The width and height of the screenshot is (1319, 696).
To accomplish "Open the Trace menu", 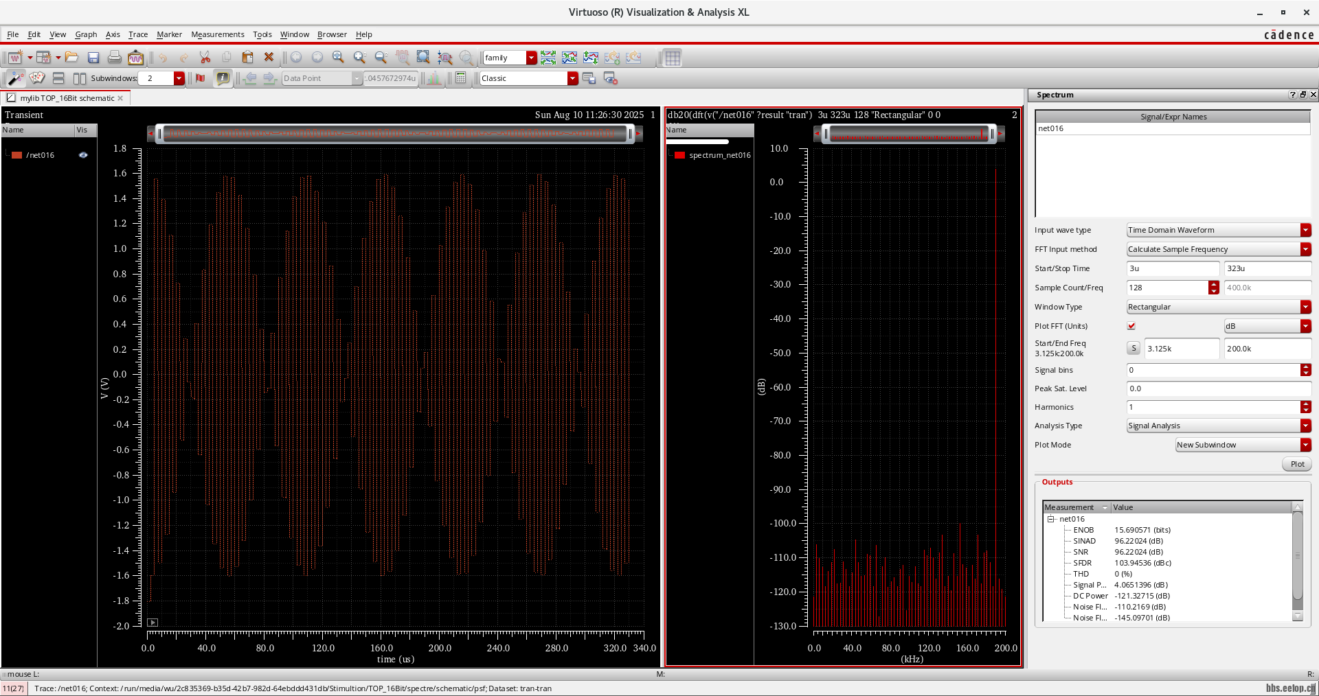I will coord(138,34).
